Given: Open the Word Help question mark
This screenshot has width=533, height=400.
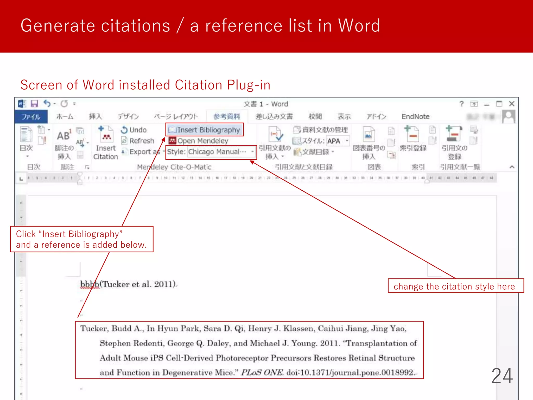Looking at the screenshot, I should pos(461,104).
